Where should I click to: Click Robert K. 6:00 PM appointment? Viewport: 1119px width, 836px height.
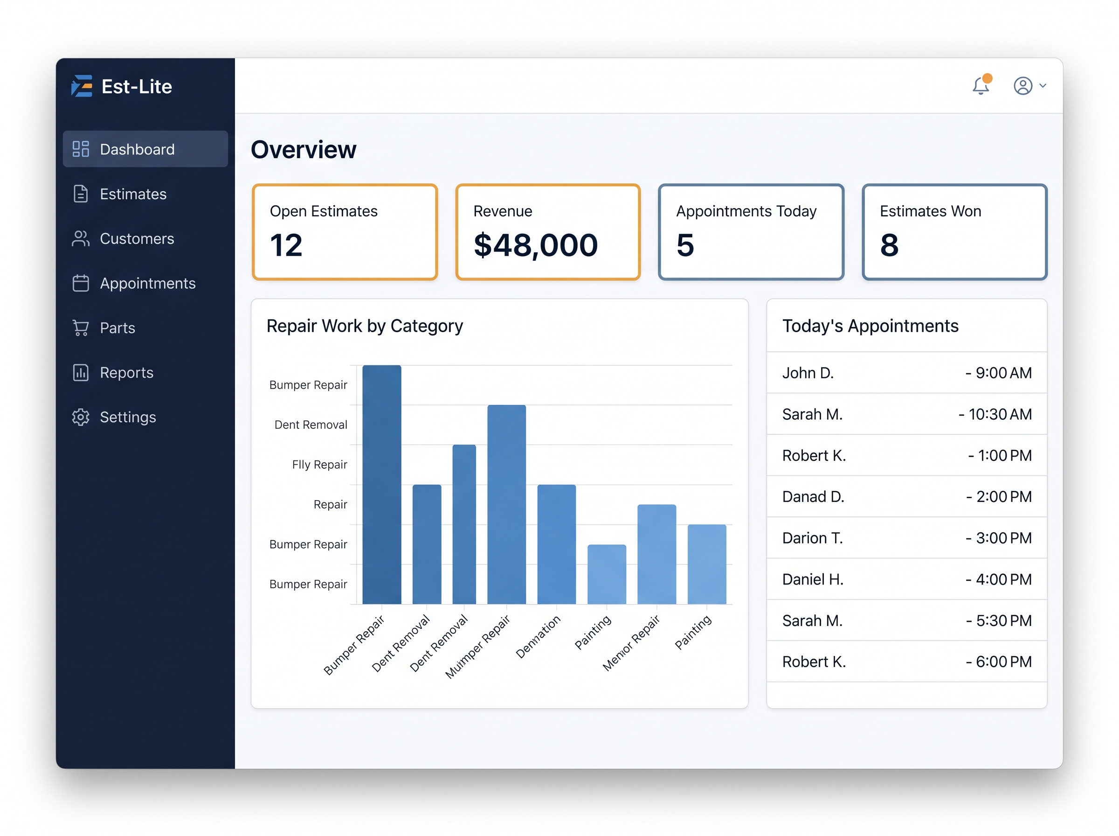tap(907, 662)
